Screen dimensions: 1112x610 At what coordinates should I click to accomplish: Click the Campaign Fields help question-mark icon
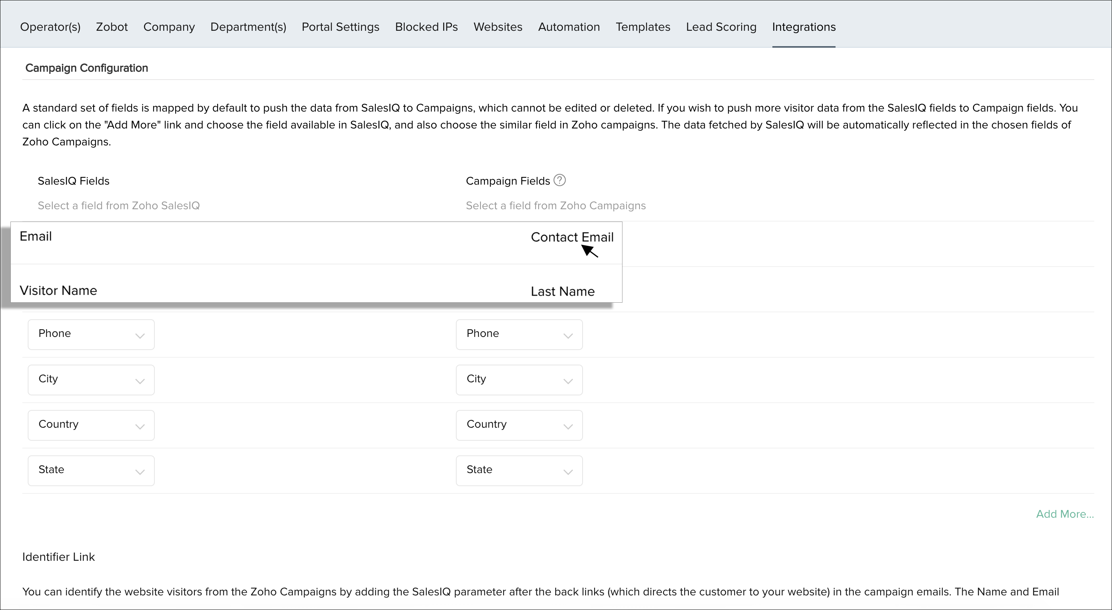pos(559,180)
